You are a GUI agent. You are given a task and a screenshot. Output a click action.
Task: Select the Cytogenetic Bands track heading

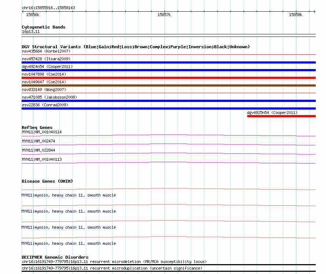click(x=44, y=27)
